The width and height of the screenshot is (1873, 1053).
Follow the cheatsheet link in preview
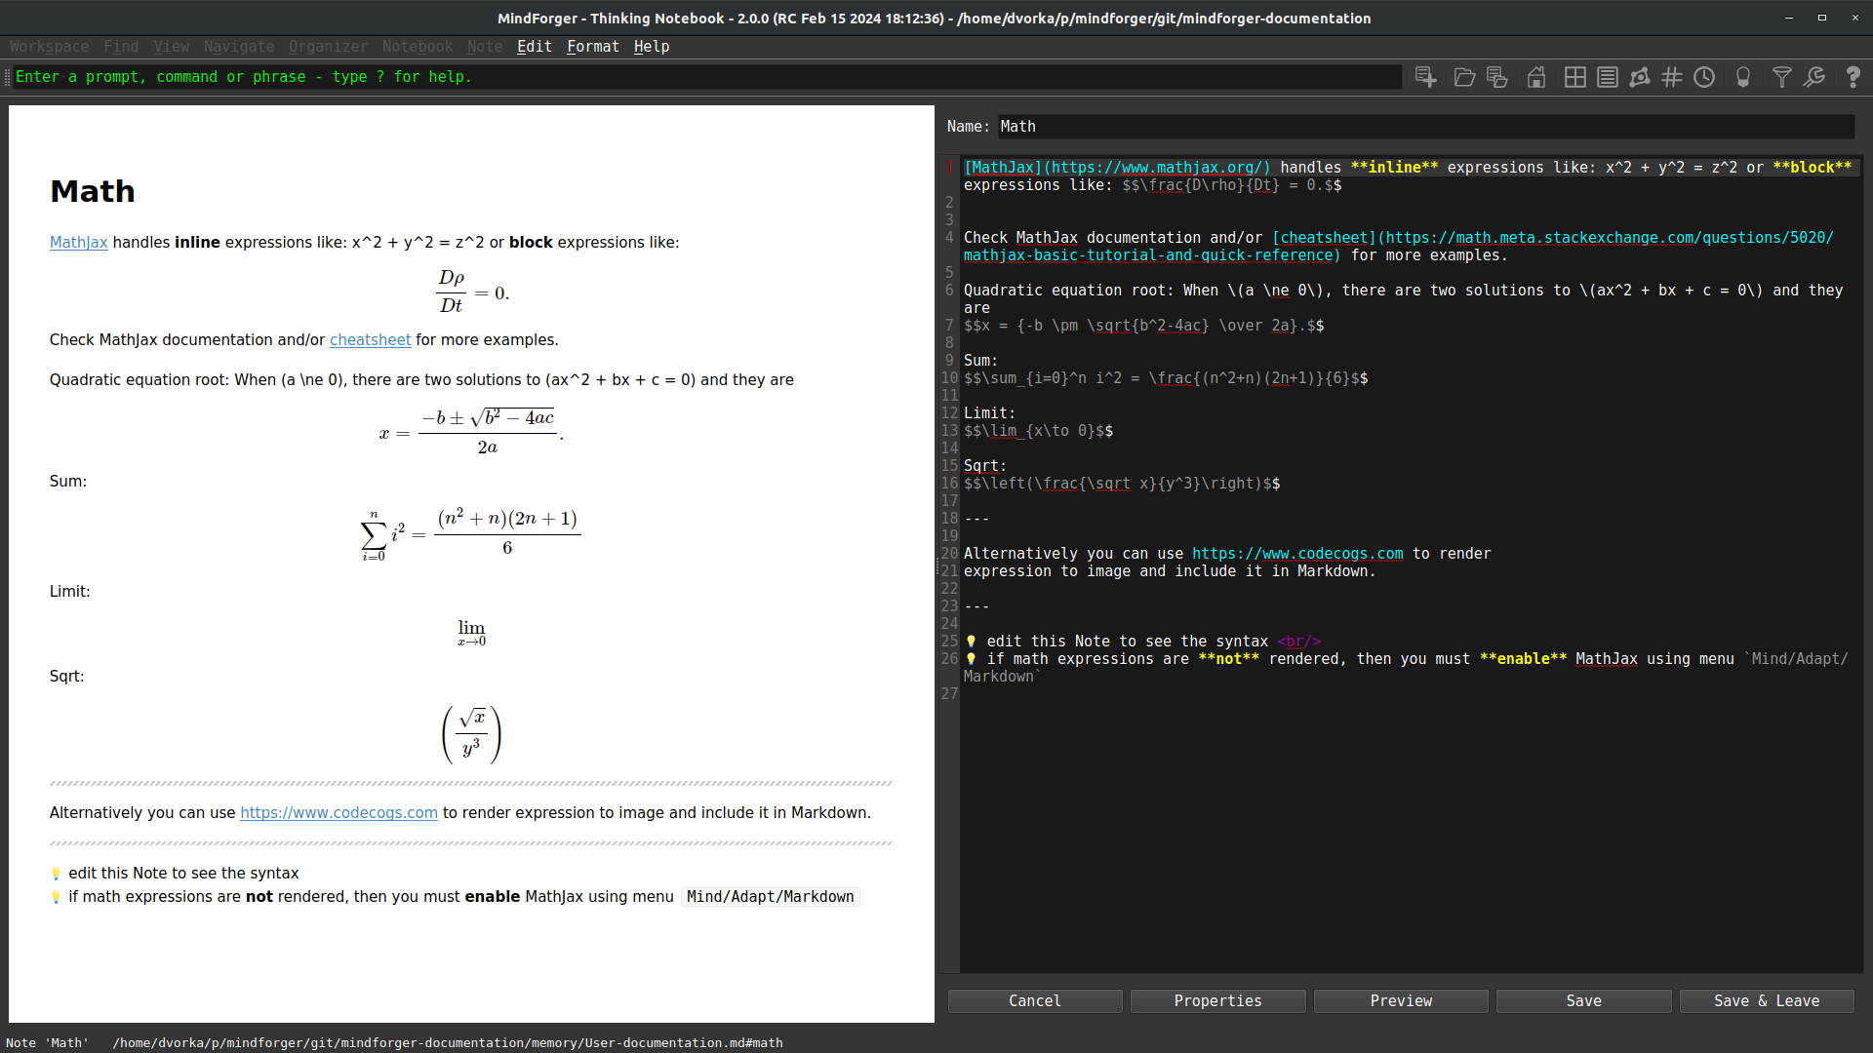tap(370, 340)
